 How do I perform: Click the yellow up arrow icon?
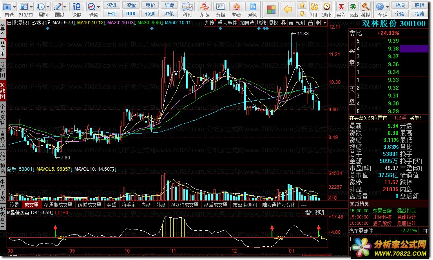click(x=302, y=5)
